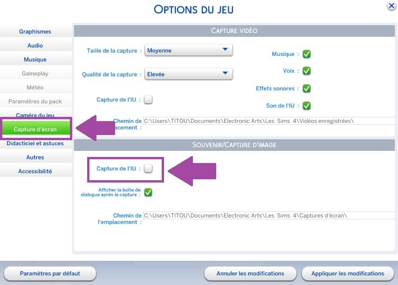
Task: Select the Musique tab
Action: tap(35, 60)
